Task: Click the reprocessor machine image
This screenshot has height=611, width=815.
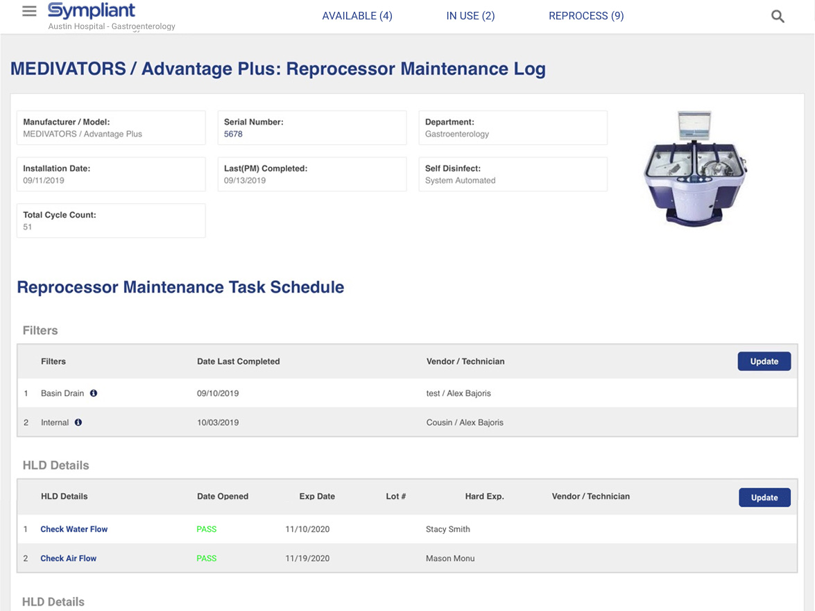Action: tap(695, 169)
